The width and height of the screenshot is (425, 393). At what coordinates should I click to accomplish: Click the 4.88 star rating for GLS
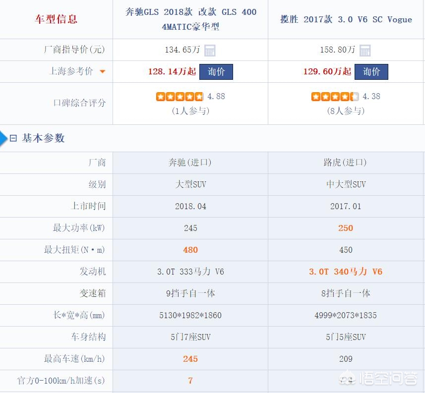click(x=180, y=97)
